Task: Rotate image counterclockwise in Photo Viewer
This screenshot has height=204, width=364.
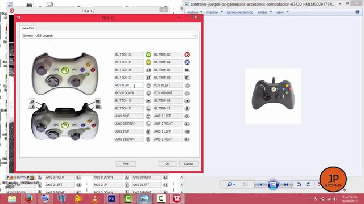Action: coord(299,184)
